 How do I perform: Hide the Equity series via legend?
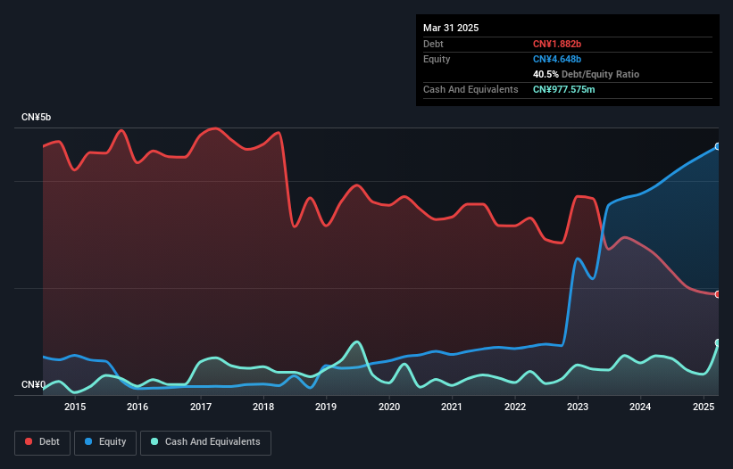click(106, 442)
